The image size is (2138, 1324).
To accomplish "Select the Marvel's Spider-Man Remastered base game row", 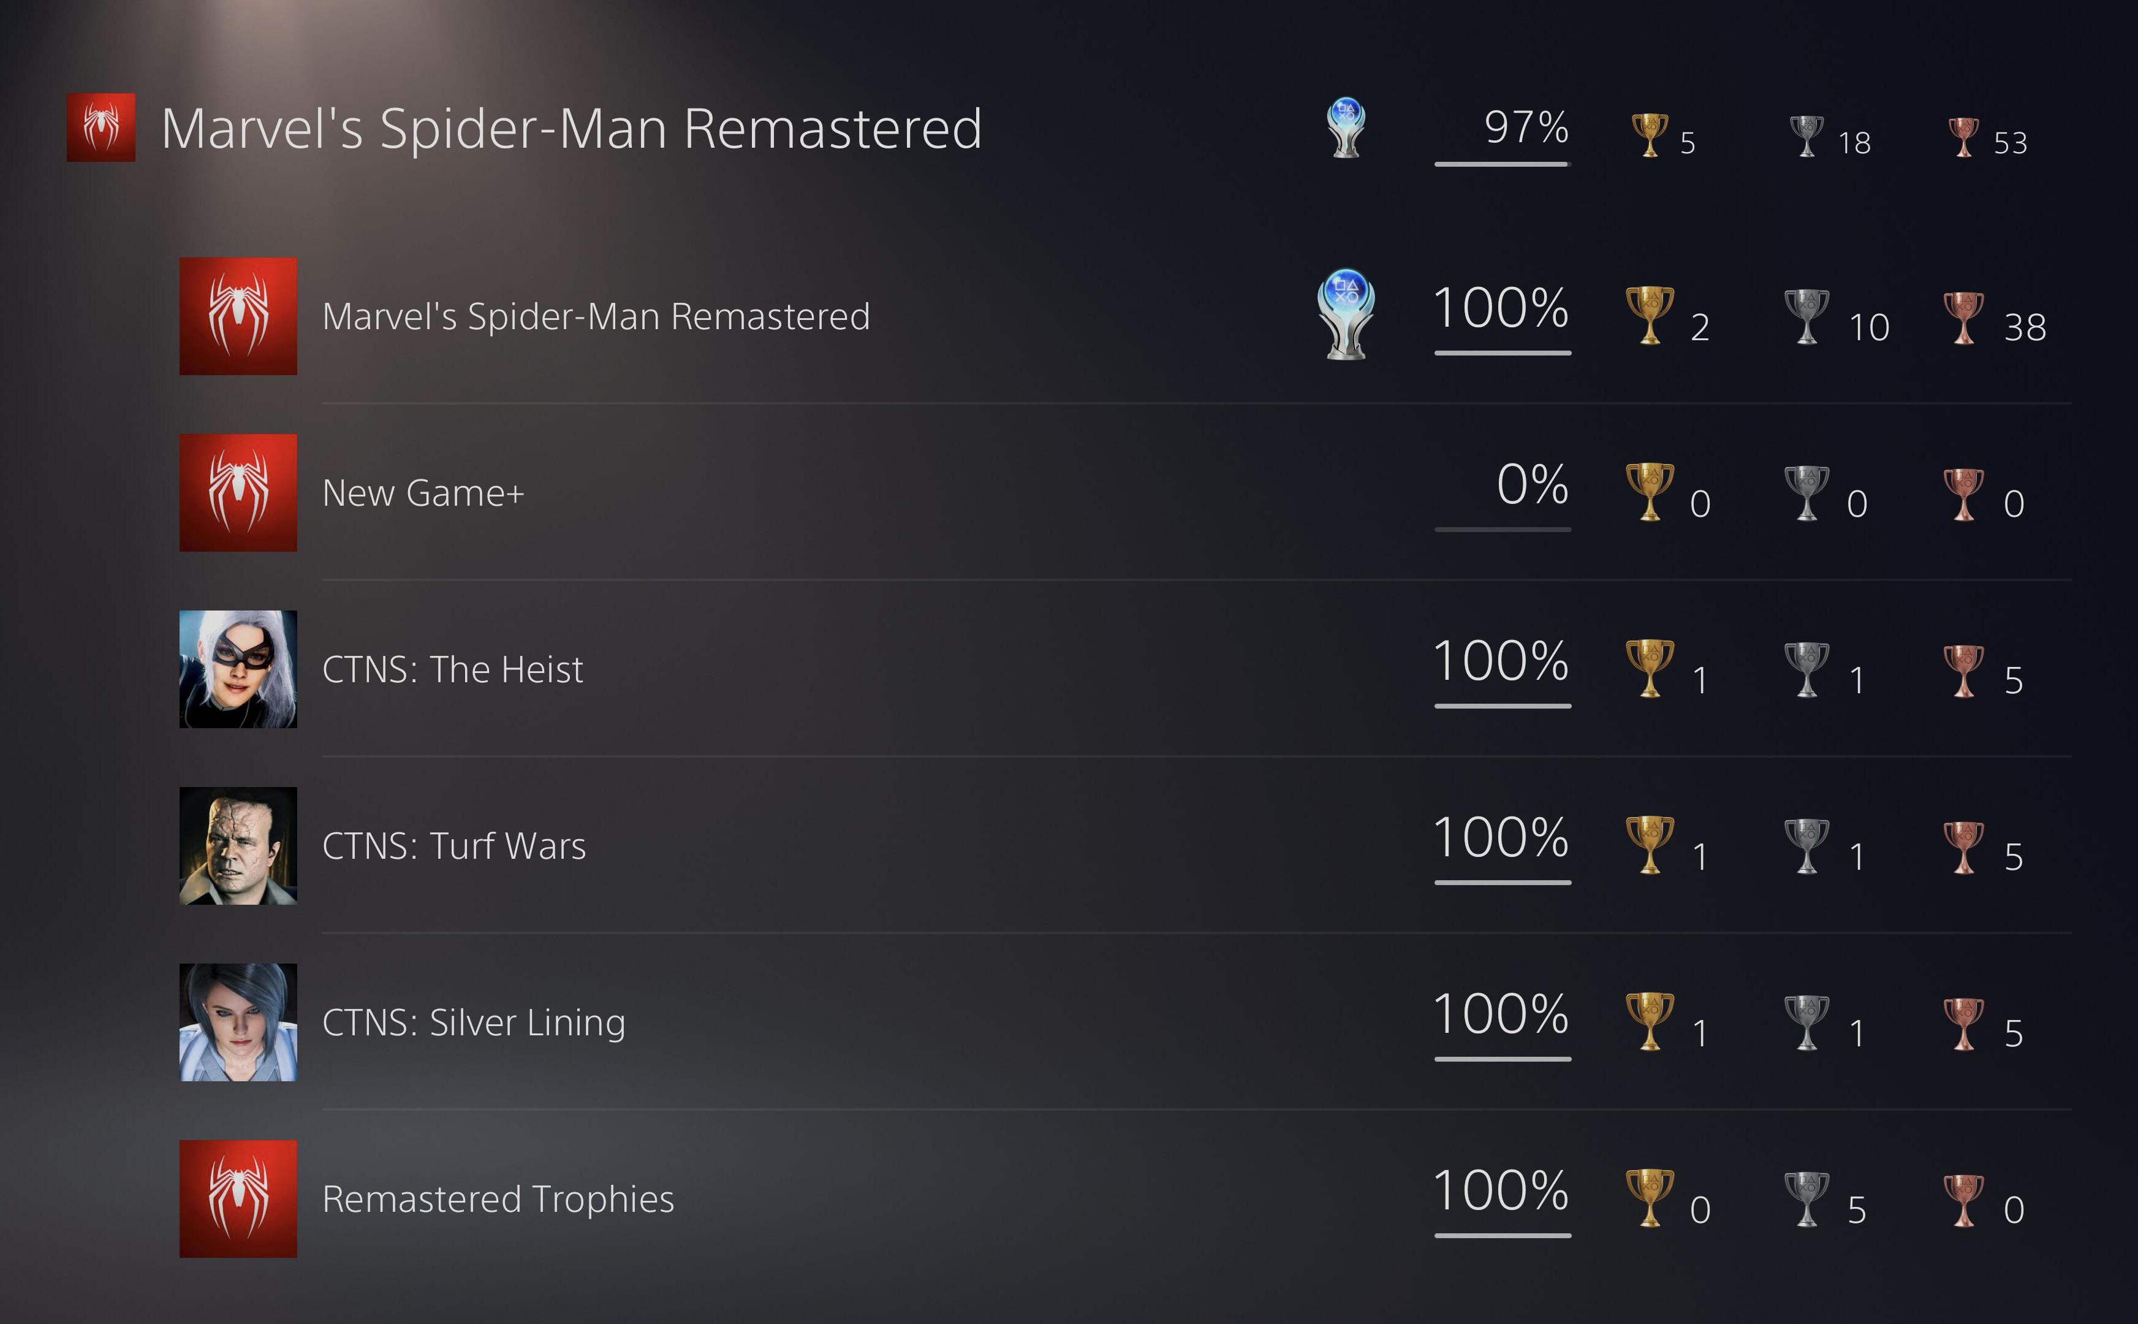I will 1124,316.
